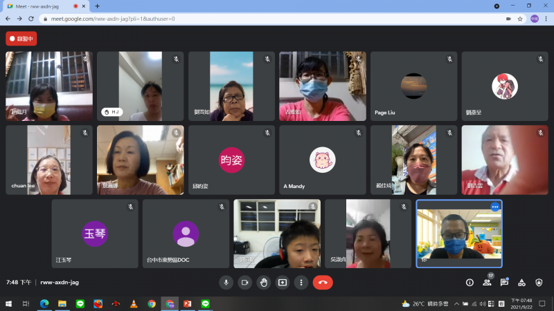Show the participants list
The width and height of the screenshot is (554, 311).
pos(487,282)
